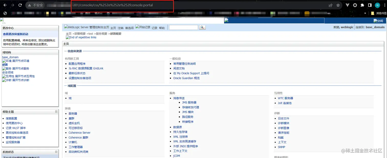This screenshot has width=387, height=158.
Task: Open Coherence Server link
Action: tap(79, 133)
